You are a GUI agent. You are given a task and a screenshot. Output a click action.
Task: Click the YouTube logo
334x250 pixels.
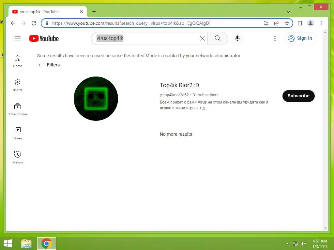(x=44, y=38)
